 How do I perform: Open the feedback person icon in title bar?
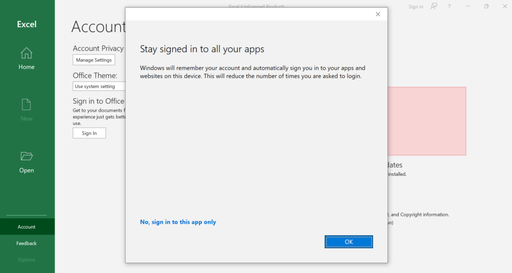tap(433, 6)
